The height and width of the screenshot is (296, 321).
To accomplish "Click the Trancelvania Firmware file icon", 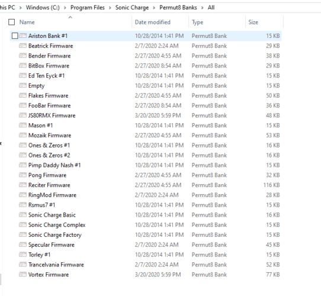I will pyautogui.click(x=23, y=265).
